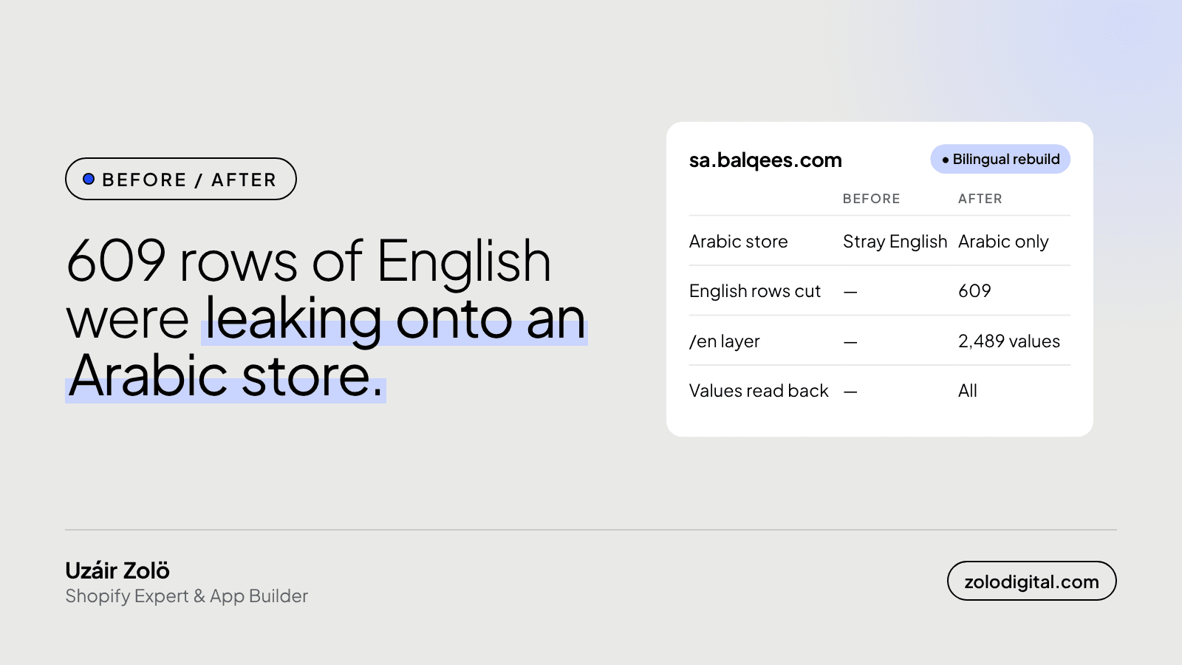This screenshot has width=1182, height=665.
Task: Click the Bilingual rebuild tag
Action: coord(1000,159)
